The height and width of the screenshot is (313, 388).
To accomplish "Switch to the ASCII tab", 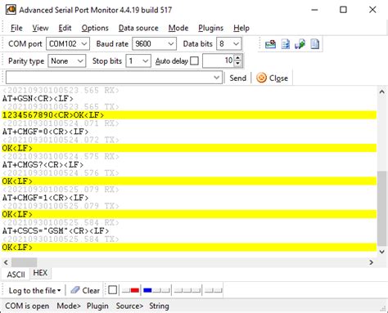I will click(16, 275).
